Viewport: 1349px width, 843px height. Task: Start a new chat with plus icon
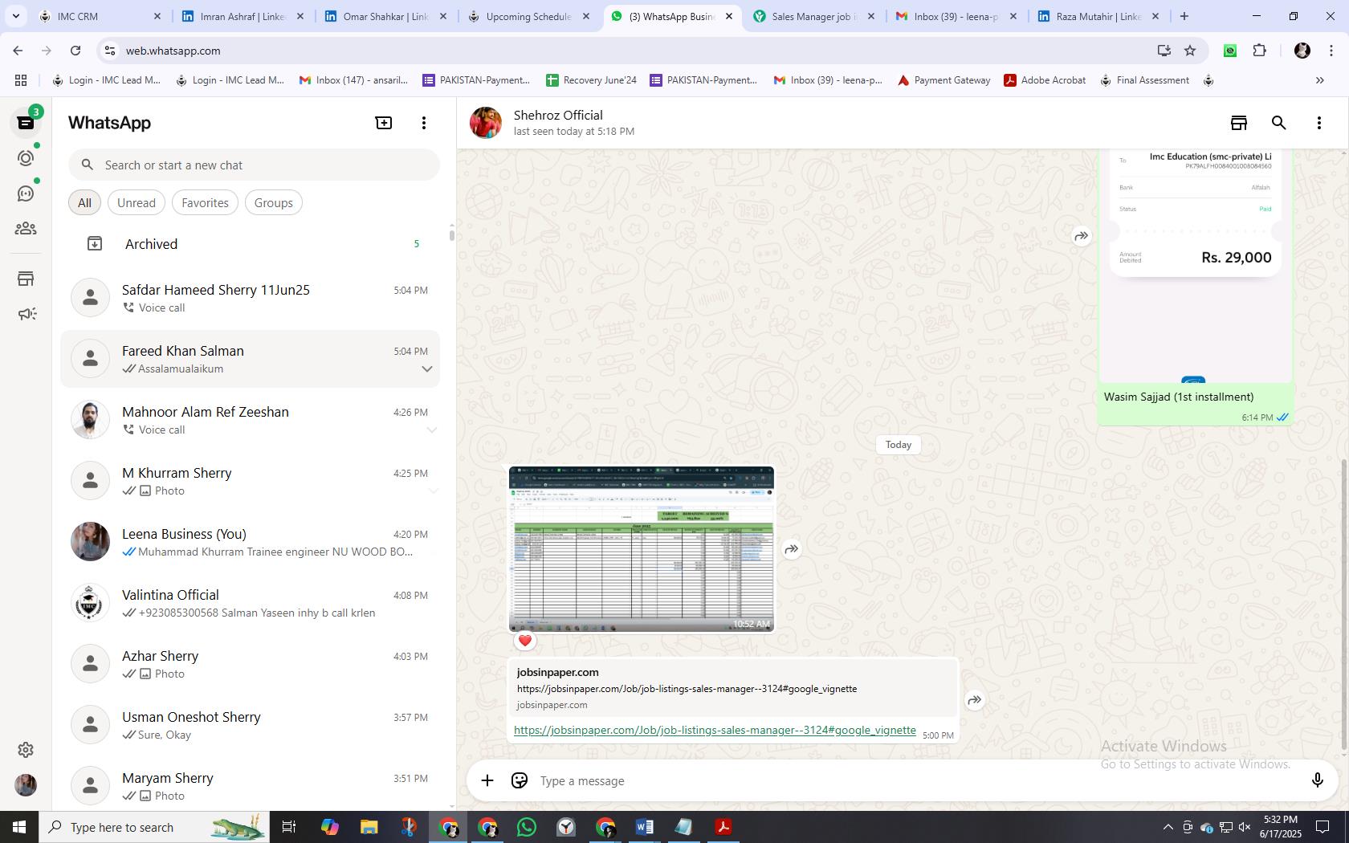tap(384, 123)
